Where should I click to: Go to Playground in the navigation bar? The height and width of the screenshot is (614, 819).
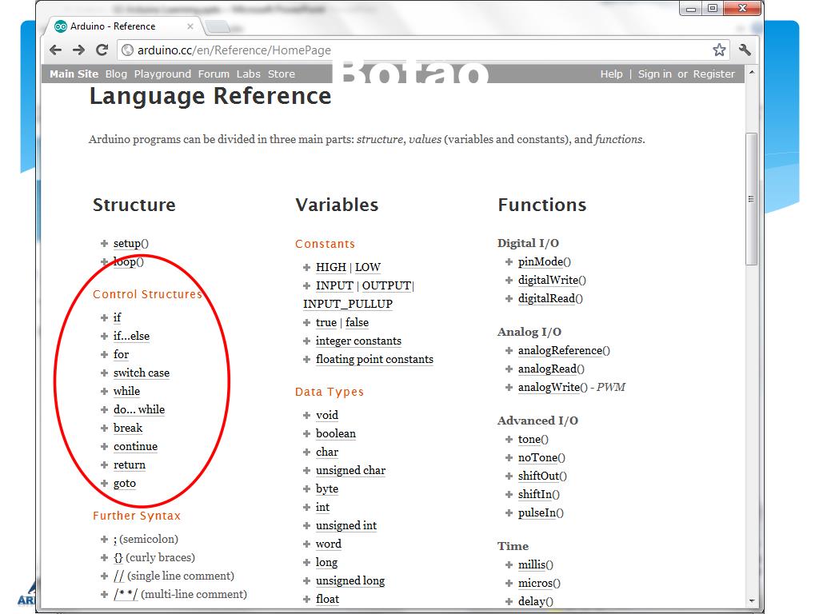[162, 74]
